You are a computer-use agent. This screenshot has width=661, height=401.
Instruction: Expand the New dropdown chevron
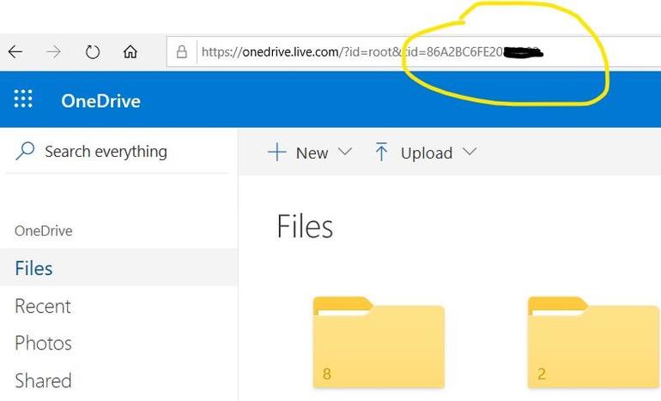[x=345, y=152]
